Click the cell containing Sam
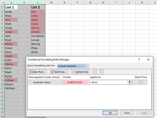157x118 pixels. [x=11, y=36]
